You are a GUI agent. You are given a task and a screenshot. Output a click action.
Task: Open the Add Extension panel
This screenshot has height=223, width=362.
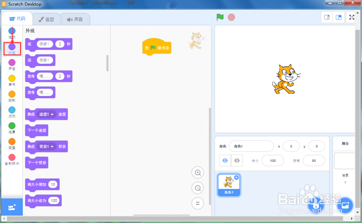pos(12,206)
